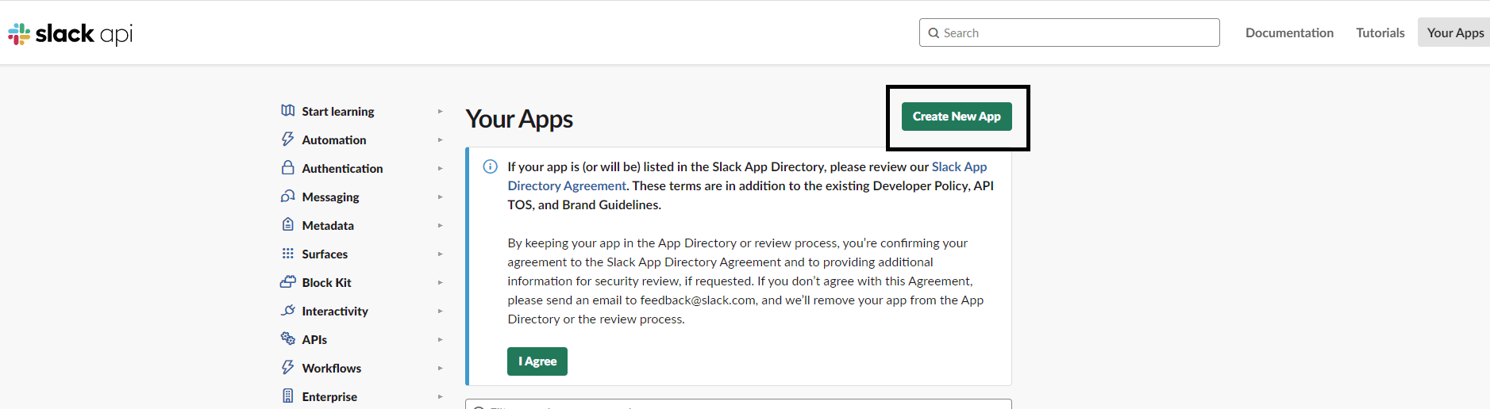This screenshot has height=409, width=1490.
Task: Focus the Search input field
Action: click(1069, 32)
